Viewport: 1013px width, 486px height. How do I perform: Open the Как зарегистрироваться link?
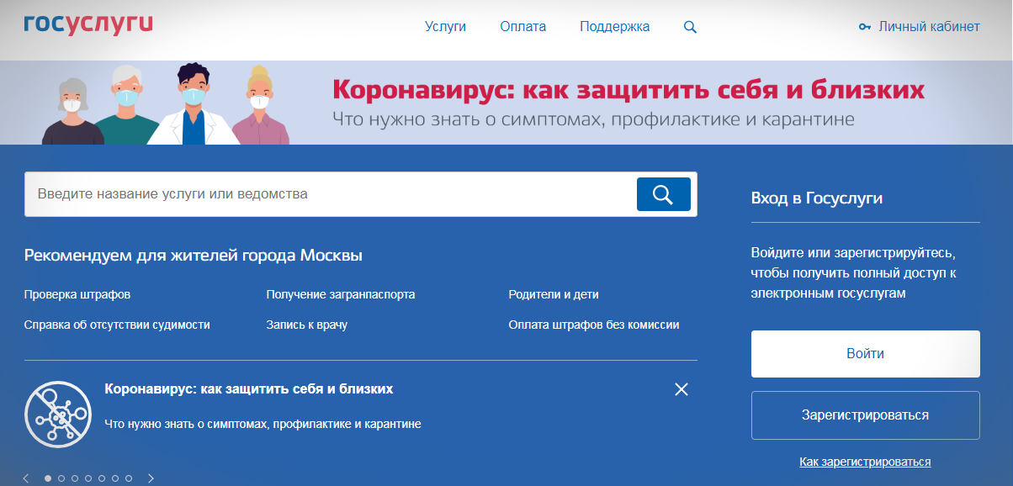(x=865, y=462)
